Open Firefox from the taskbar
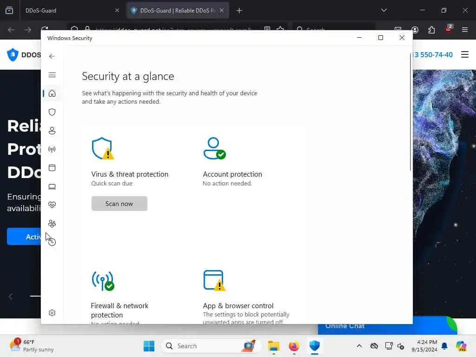This screenshot has width=476, height=357. point(294,346)
